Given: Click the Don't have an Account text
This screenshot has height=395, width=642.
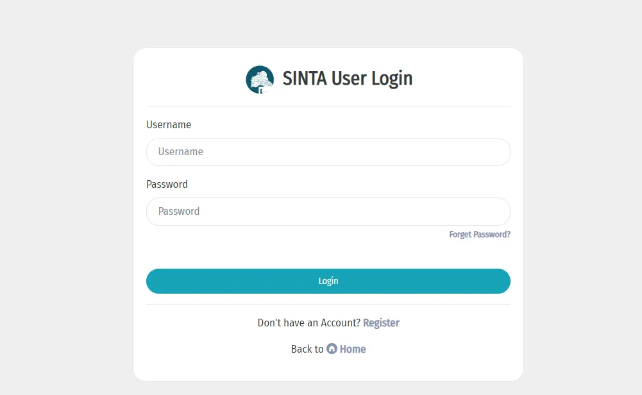Looking at the screenshot, I should click(308, 323).
